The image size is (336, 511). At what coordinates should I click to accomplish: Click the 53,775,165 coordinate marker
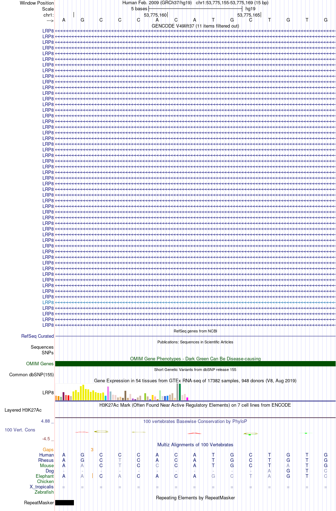(249, 15)
